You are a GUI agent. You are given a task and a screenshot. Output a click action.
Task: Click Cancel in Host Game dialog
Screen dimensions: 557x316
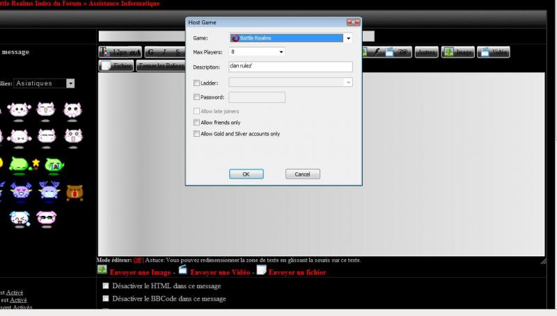(303, 174)
